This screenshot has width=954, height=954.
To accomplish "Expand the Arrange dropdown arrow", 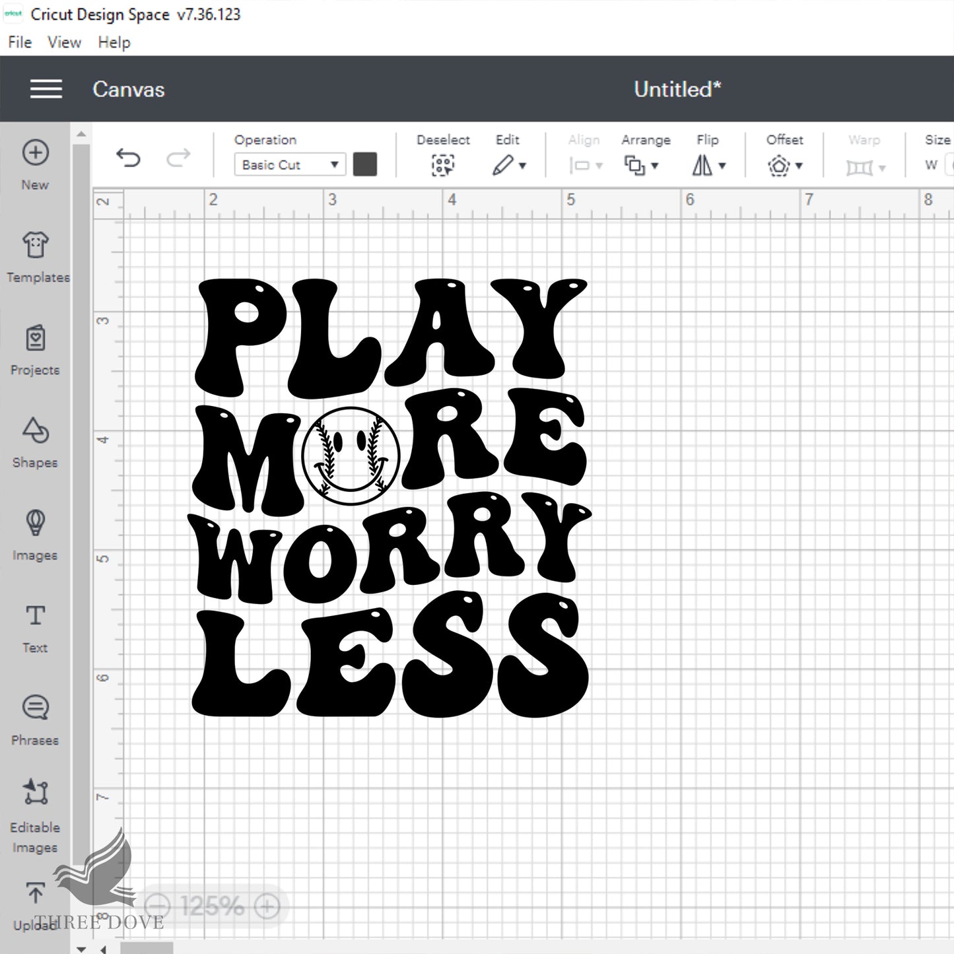I will tap(655, 166).
